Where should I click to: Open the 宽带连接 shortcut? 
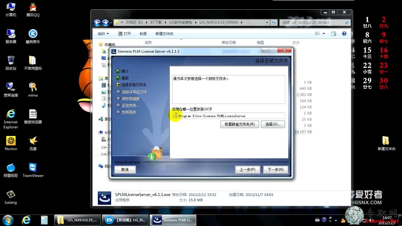11,90
